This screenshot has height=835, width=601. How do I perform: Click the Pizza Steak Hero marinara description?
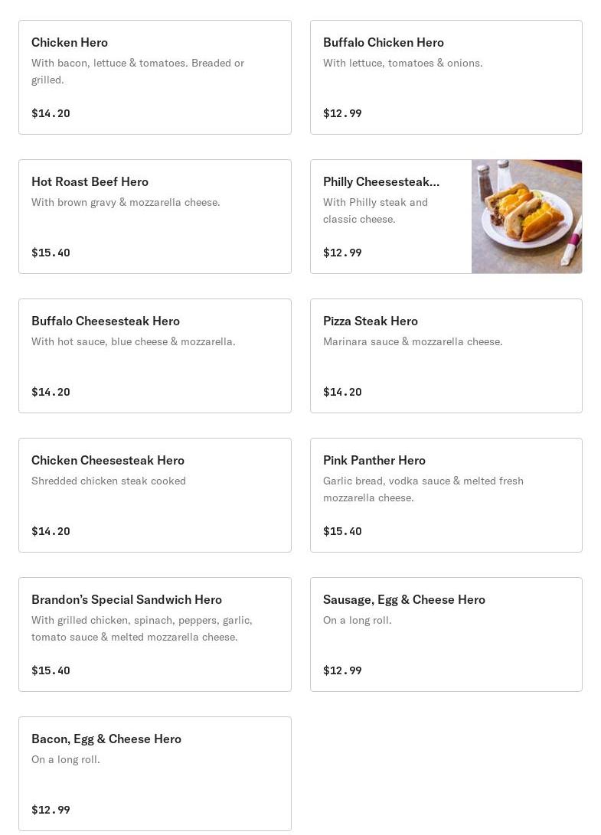coord(413,341)
